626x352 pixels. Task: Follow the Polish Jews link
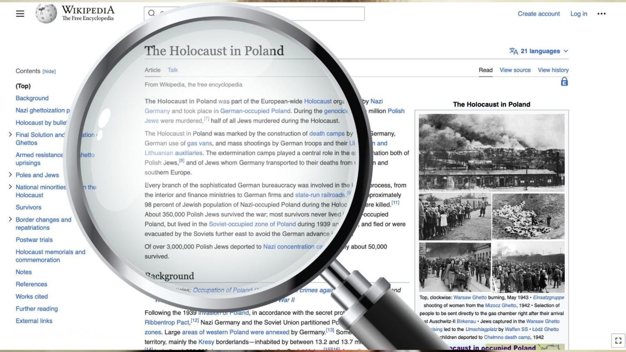coord(274,116)
